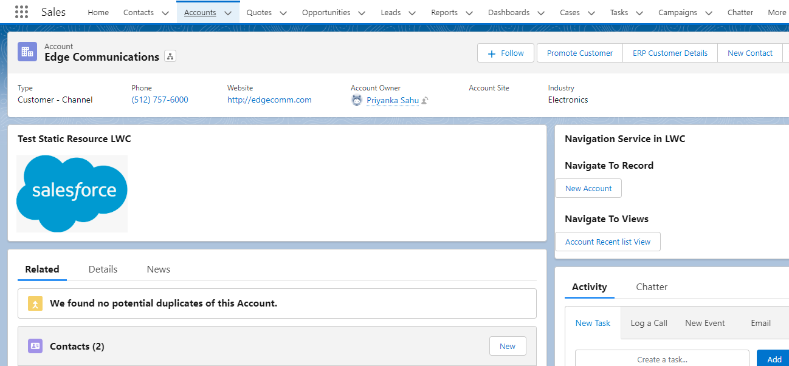
Task: Go to the Home tab
Action: 98,12
